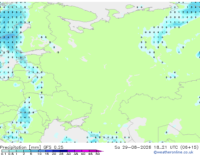Click the legend value label 25
The height and width of the screenshot is (155, 200).
(x=61, y=154)
